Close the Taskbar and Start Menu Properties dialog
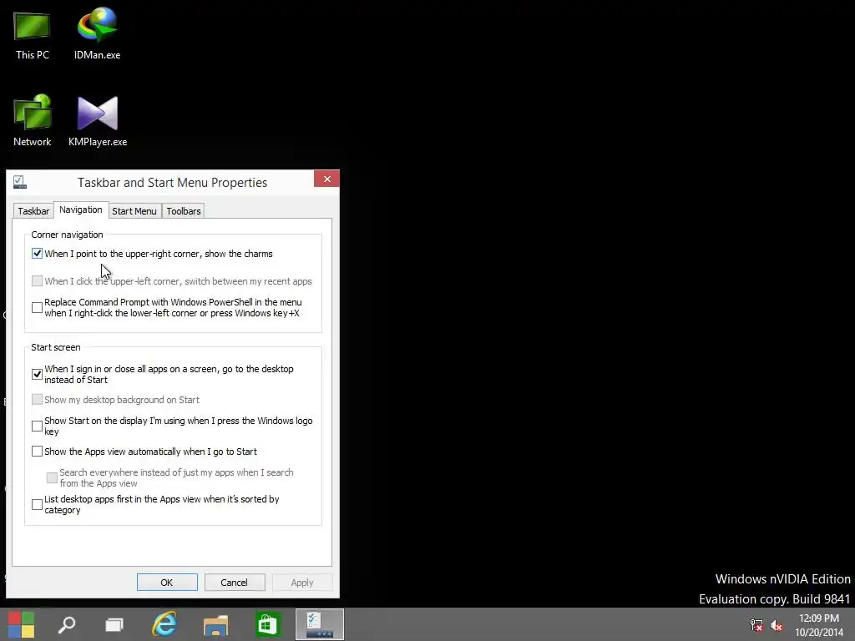Image resolution: width=855 pixels, height=641 pixels. coord(326,179)
